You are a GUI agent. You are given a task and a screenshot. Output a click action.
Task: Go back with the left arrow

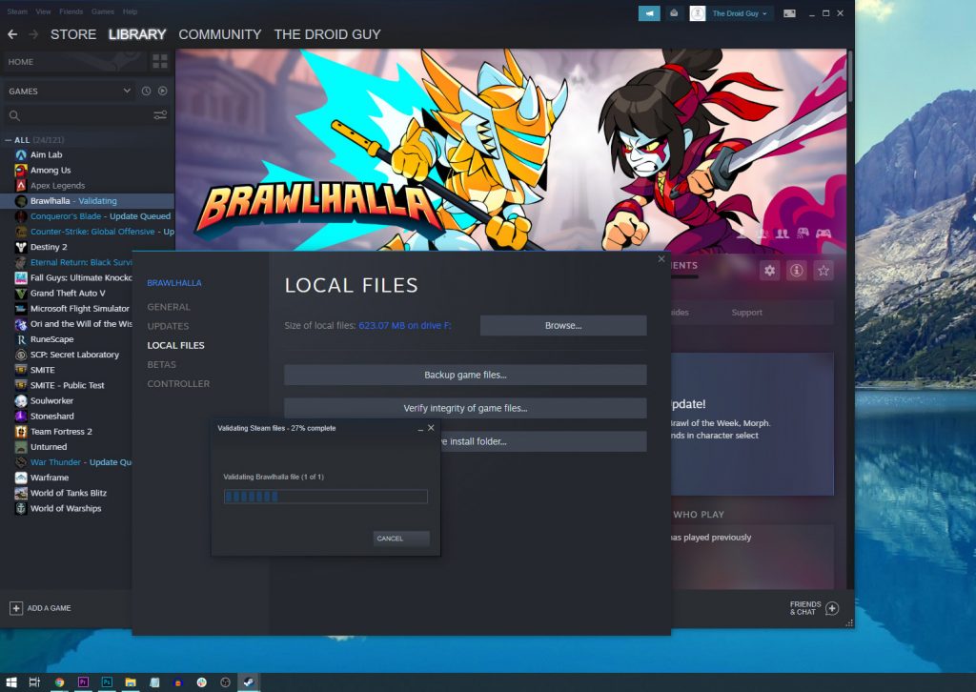click(x=12, y=34)
